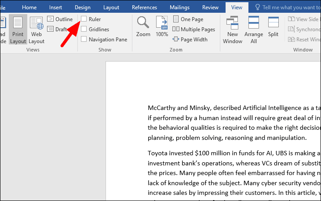Click the Tell me lightbulb icon
321x201 pixels.
click(x=258, y=7)
